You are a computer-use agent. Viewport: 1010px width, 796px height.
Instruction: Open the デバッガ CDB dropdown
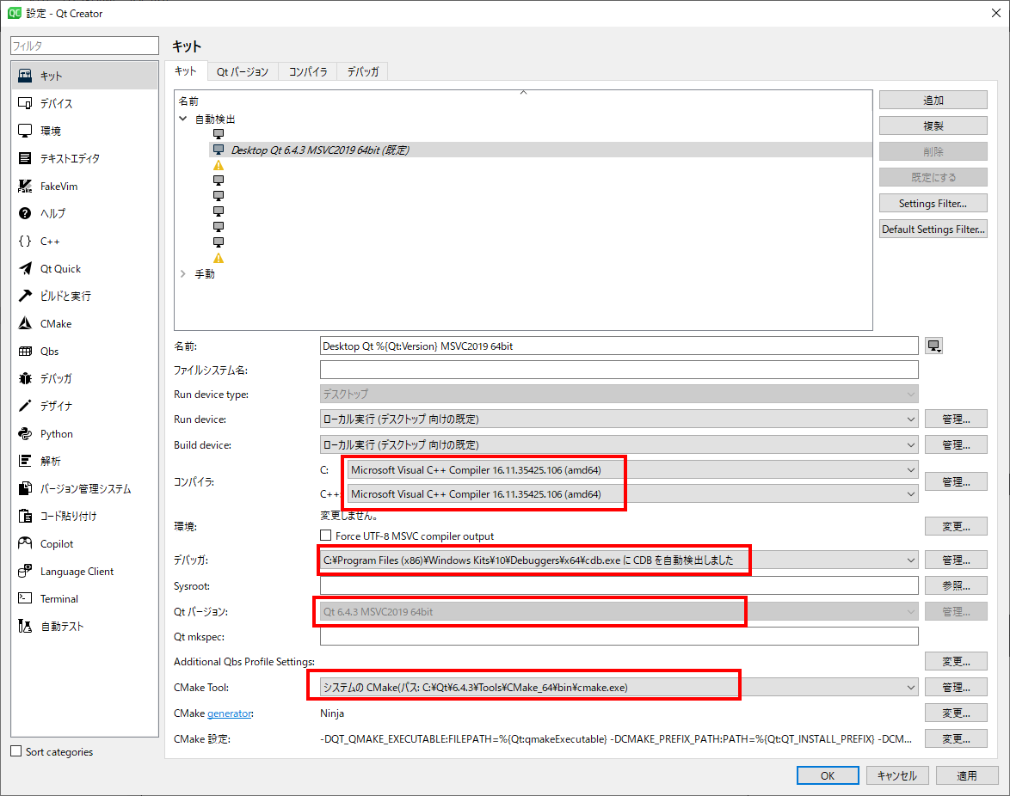[x=619, y=560]
